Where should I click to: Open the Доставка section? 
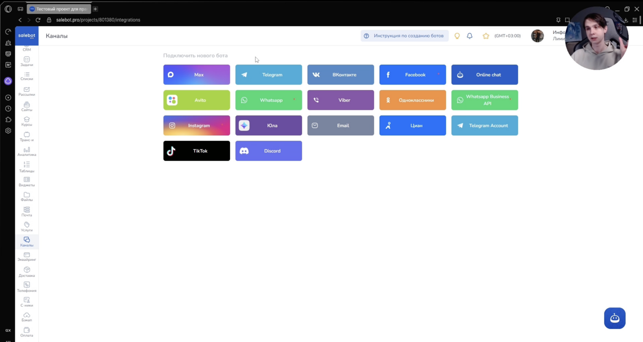(27, 272)
